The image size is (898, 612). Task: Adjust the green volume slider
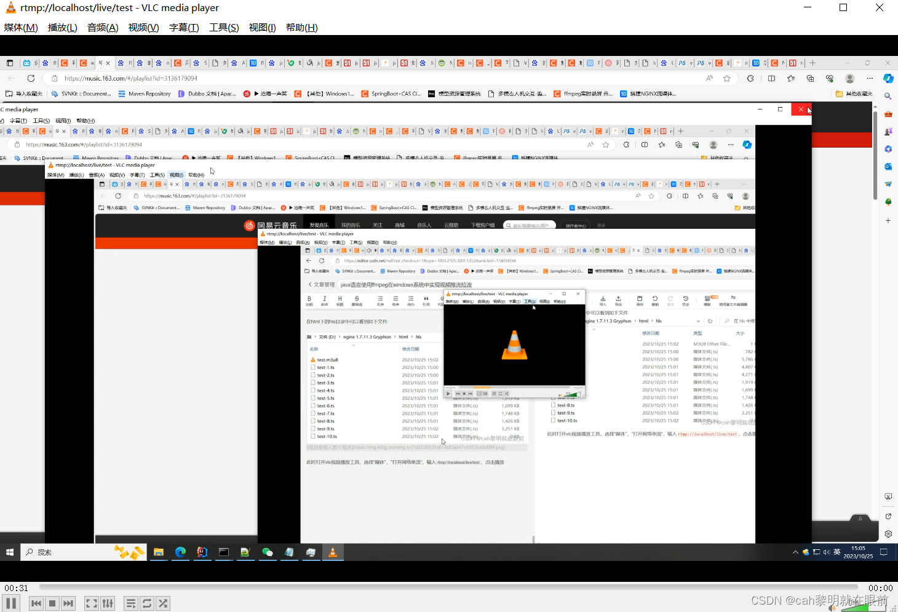[x=864, y=605]
